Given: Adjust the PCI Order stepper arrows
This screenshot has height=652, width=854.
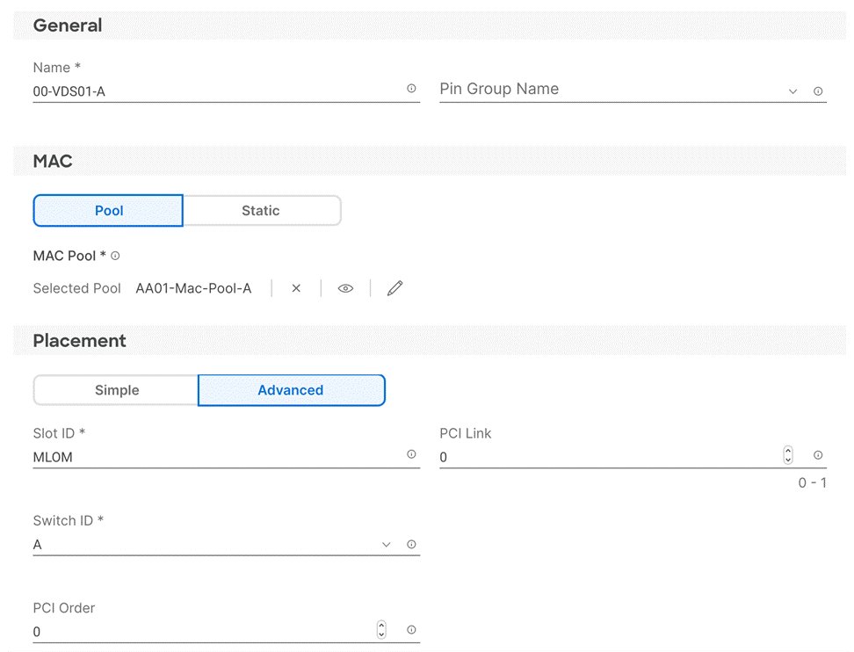Looking at the screenshot, I should click(x=381, y=630).
